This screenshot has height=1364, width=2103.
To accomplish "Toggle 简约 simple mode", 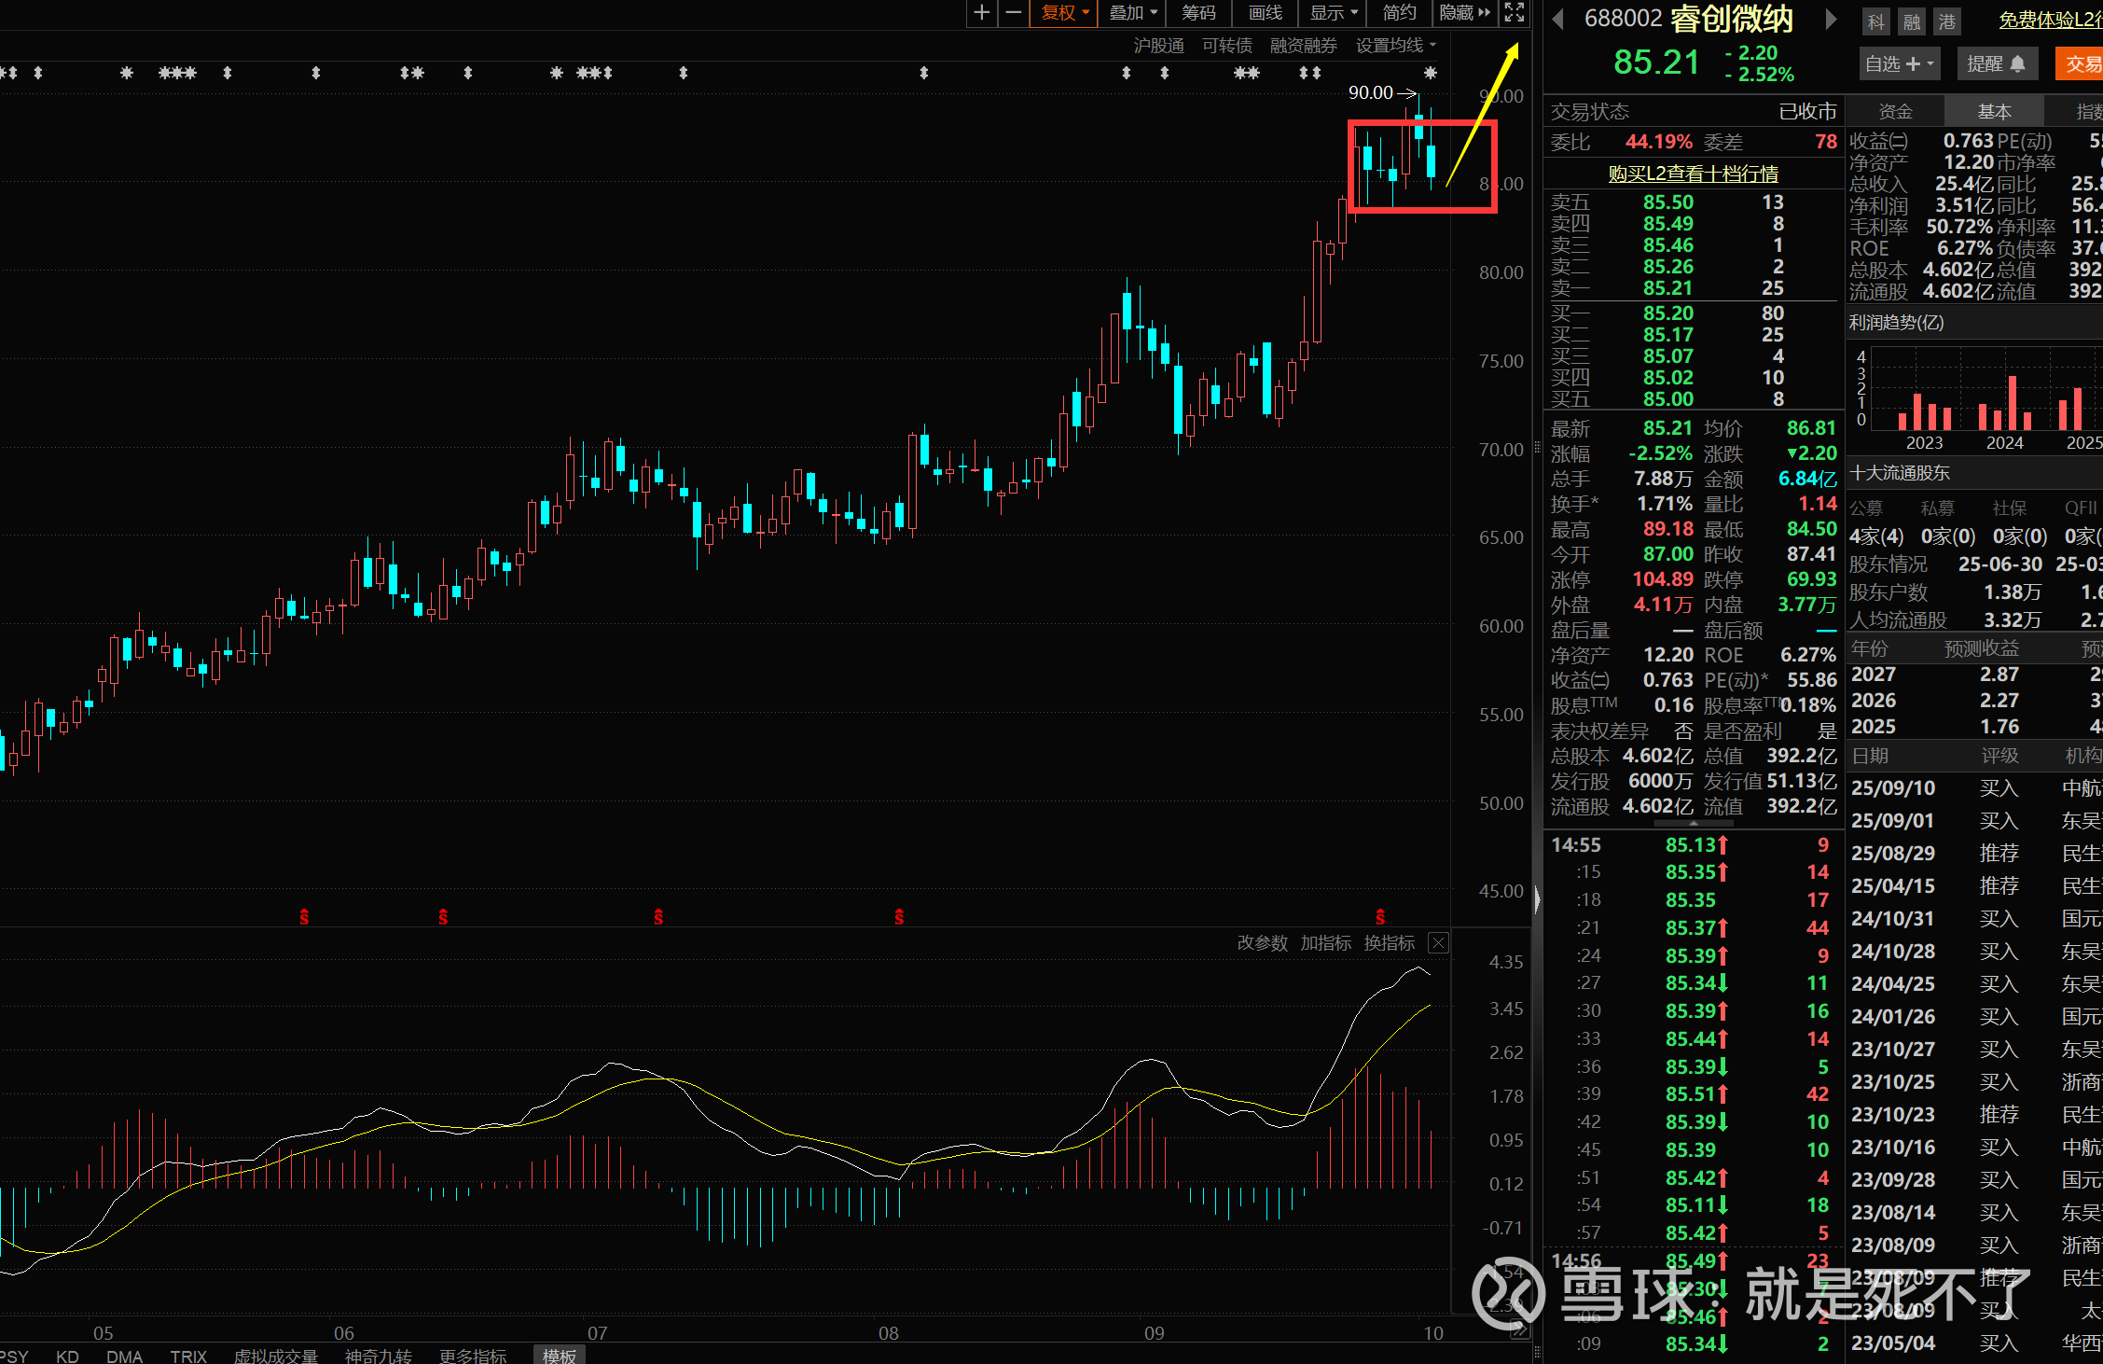I will point(1399,13).
